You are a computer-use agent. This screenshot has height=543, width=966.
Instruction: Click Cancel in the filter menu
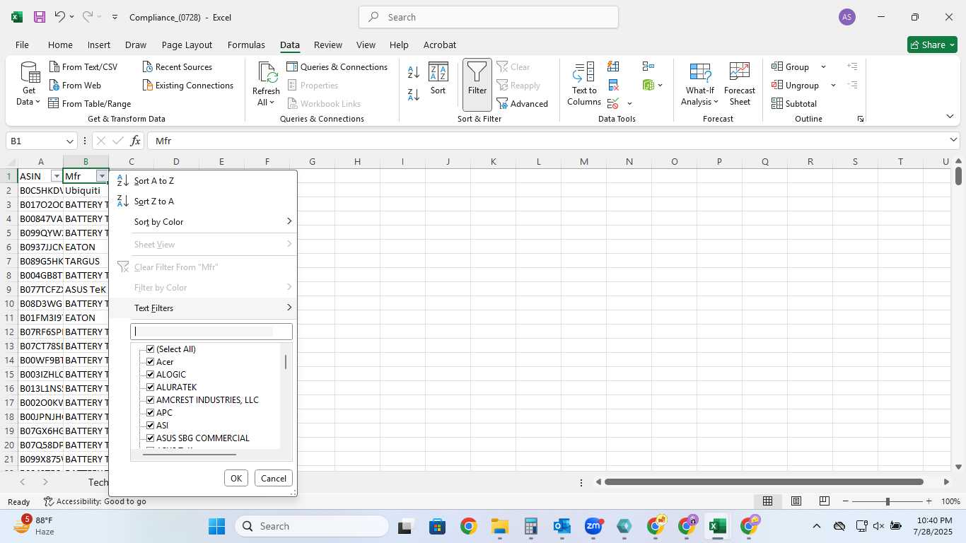[274, 478]
